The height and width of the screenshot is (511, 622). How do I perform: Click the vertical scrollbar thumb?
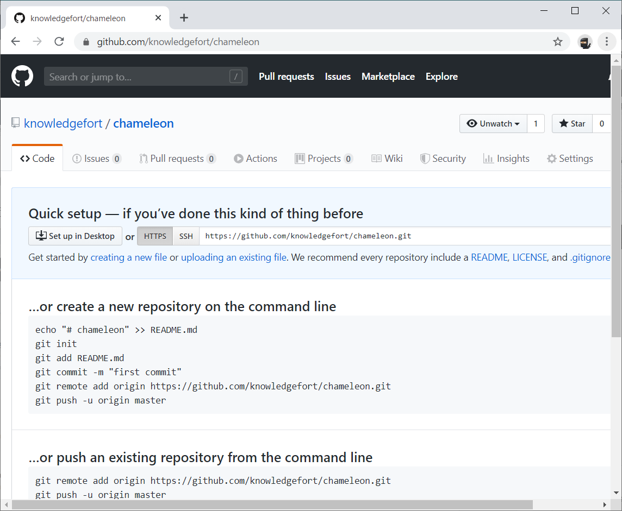[x=616, y=201]
